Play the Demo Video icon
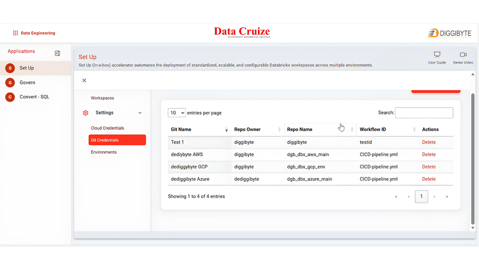 [463, 55]
